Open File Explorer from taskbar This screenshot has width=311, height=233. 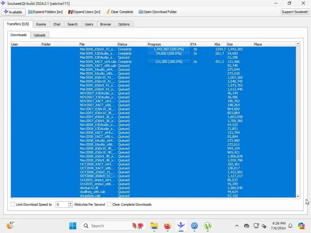click(154, 226)
